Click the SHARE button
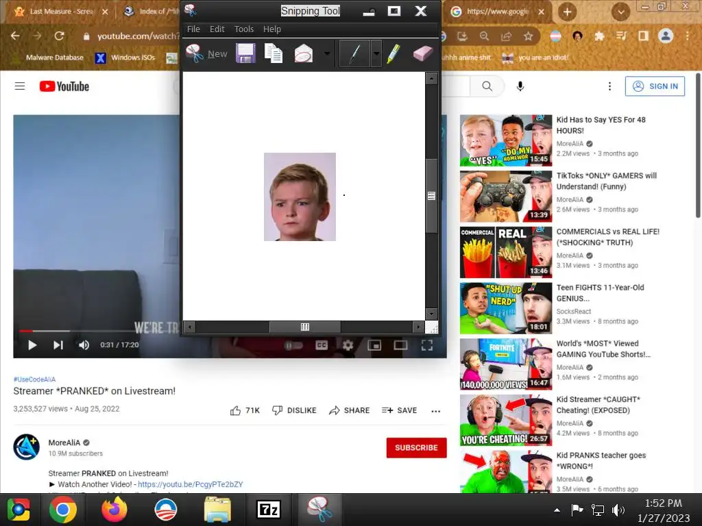The width and height of the screenshot is (702, 526). (x=349, y=411)
